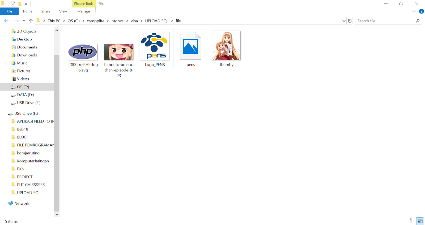Click This PC in the address breadcrumb
The image size is (425, 225).
pos(54,21)
